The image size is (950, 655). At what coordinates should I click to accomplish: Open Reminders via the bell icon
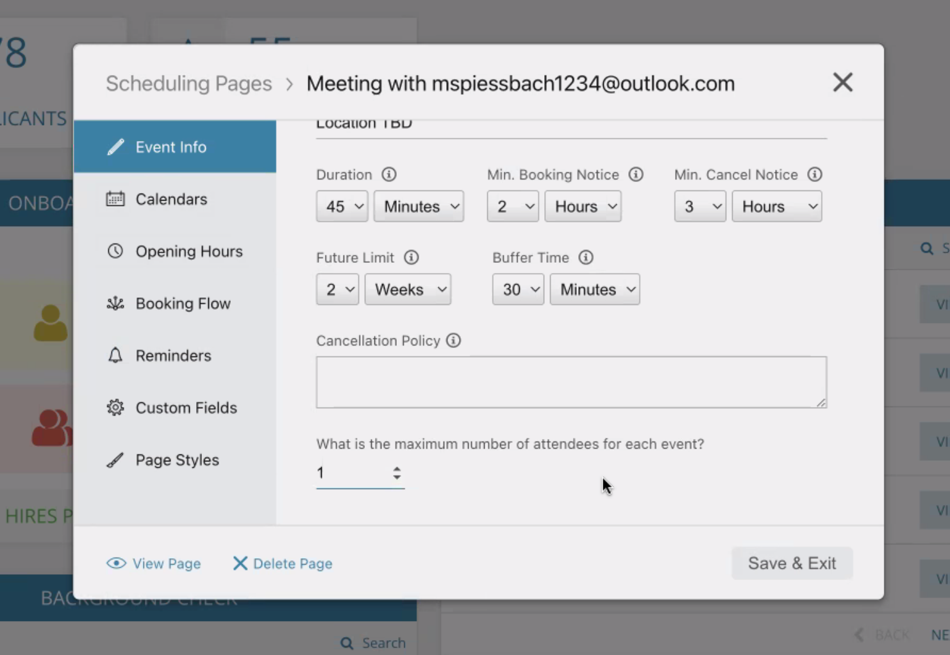point(115,355)
